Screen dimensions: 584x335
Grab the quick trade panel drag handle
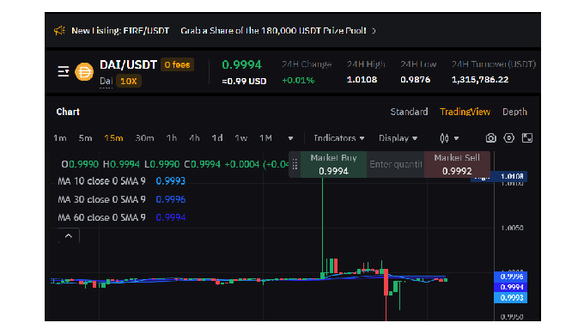coord(295,164)
